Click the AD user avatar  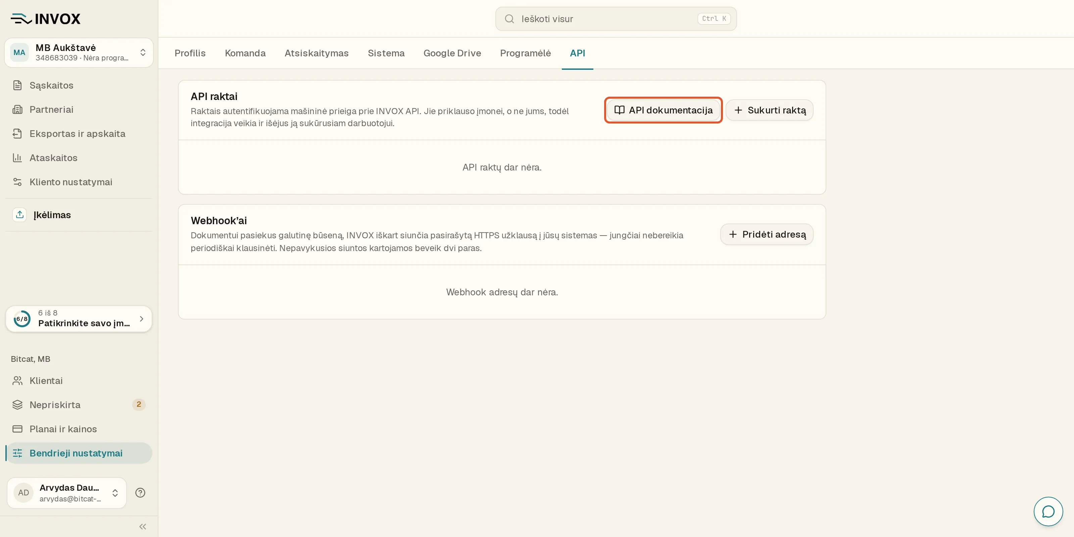pos(23,493)
